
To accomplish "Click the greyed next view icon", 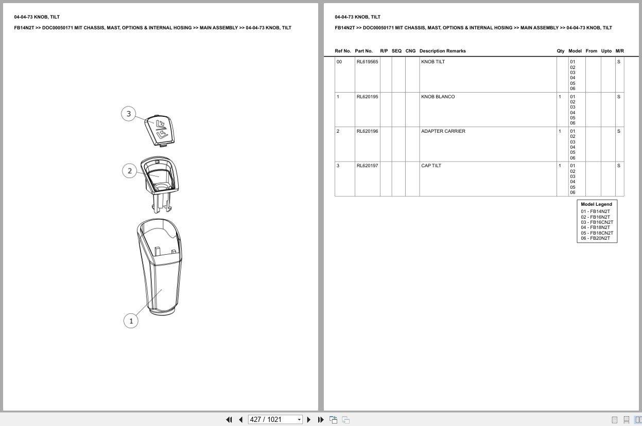I will tap(345, 420).
